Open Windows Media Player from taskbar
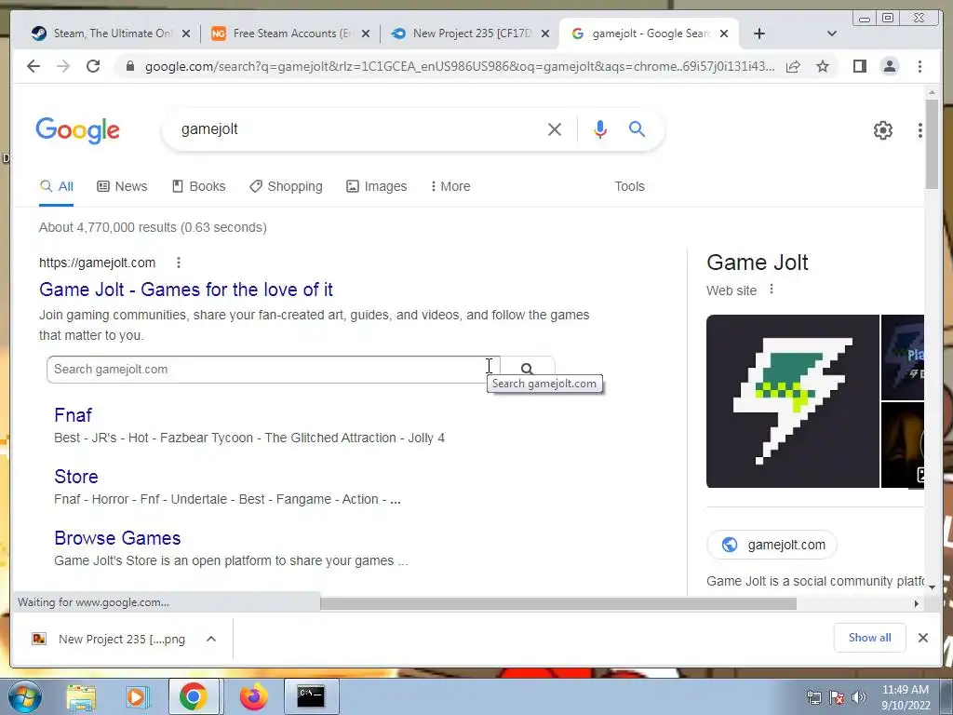Viewport: 953px width, 715px height. point(137,696)
